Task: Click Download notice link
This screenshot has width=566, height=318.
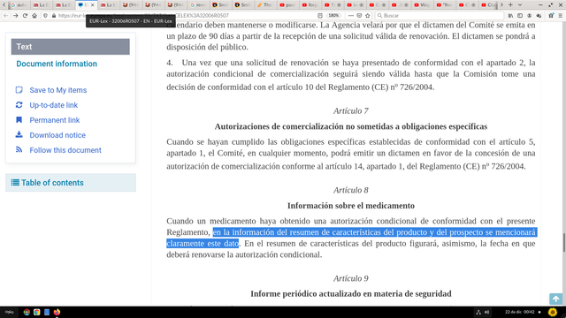Action: [57, 135]
